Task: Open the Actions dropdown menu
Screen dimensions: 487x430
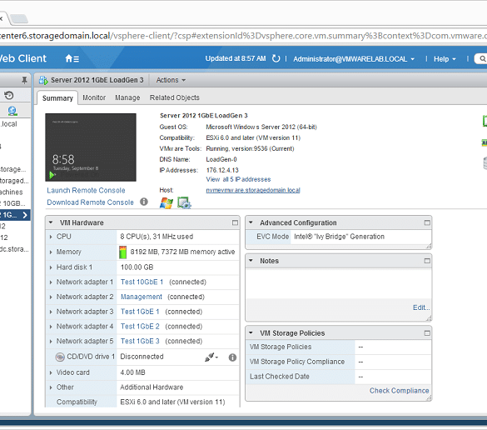Action: tap(171, 80)
